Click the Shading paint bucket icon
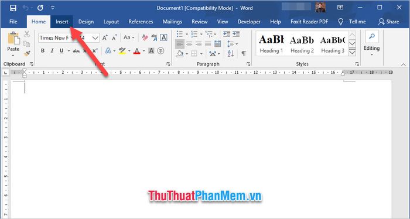Screen dimensions: 410x219 [180, 53]
